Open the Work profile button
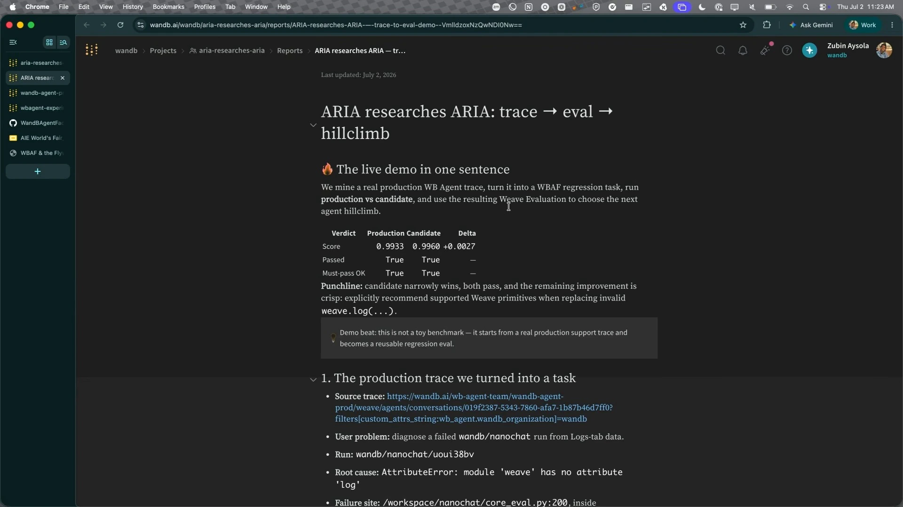Screen dimensions: 903x507 tap(863, 25)
